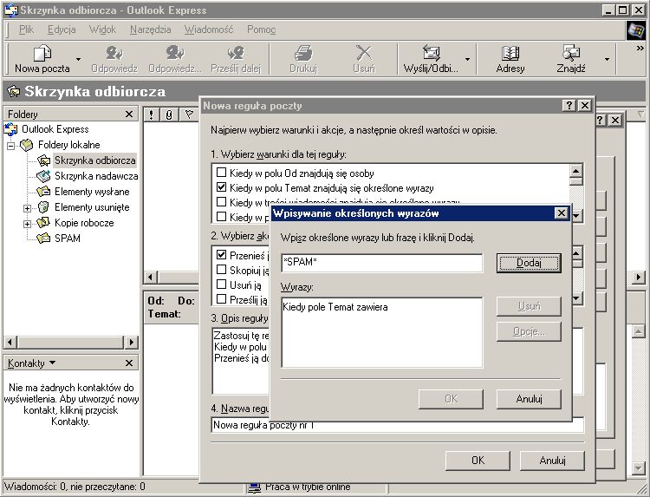This screenshot has width=650, height=497.
Task: Check 'Kiedy w treści wiadomości' condition checkbox
Action: [221, 201]
